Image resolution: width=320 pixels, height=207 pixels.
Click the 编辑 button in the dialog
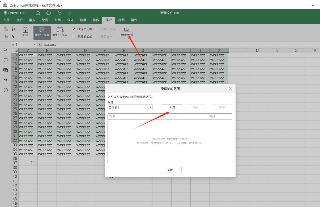coord(196,107)
